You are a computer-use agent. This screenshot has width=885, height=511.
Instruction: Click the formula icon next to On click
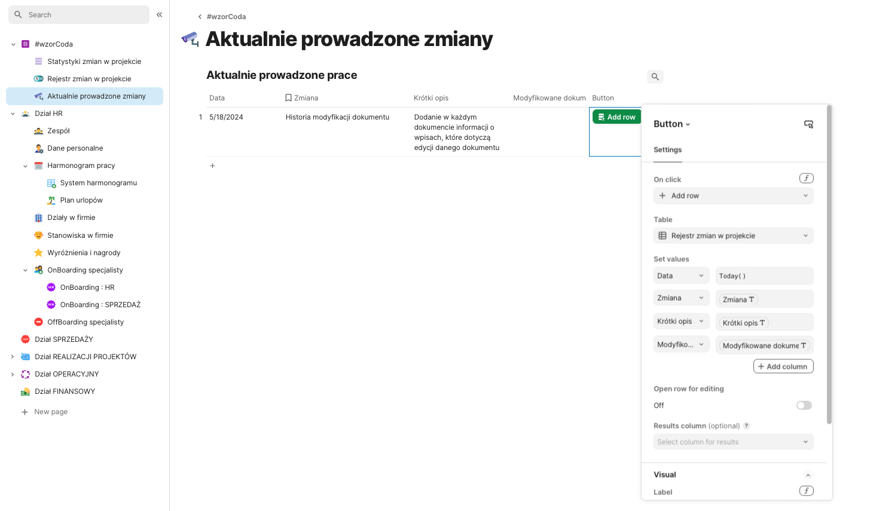806,178
